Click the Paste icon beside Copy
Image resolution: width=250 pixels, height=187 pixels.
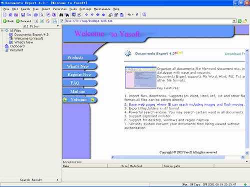tap(54, 15)
